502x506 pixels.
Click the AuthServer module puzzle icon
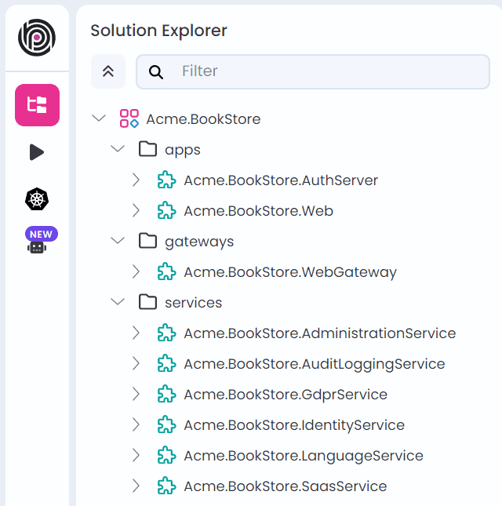(x=166, y=180)
